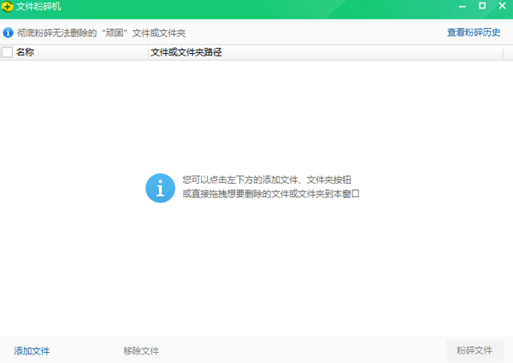Click the hint line starting with 或直接拖拽

pos(270,194)
